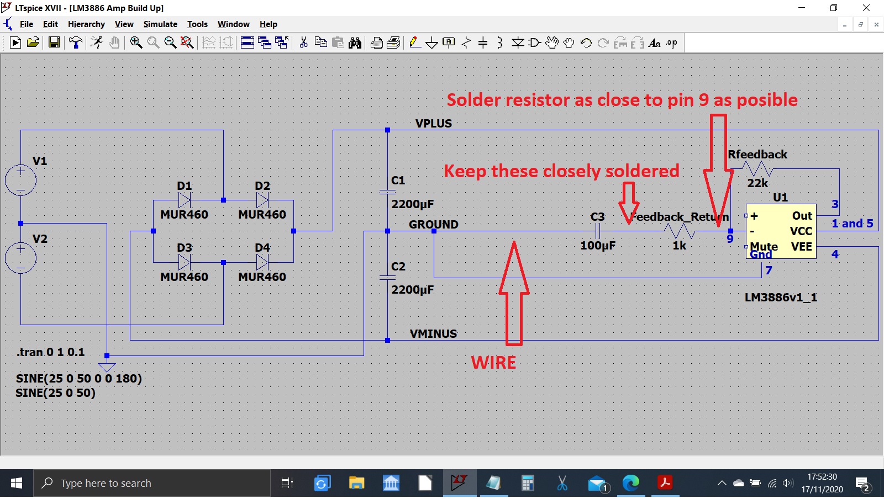
Task: Click the Close All Windows toolbar icon
Action: click(282, 43)
